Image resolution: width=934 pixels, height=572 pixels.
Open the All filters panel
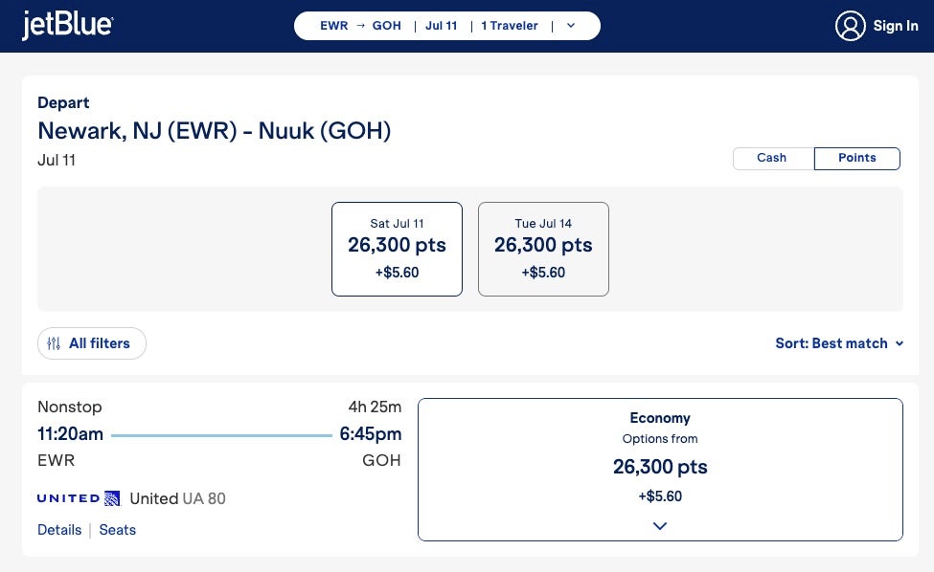click(x=92, y=342)
